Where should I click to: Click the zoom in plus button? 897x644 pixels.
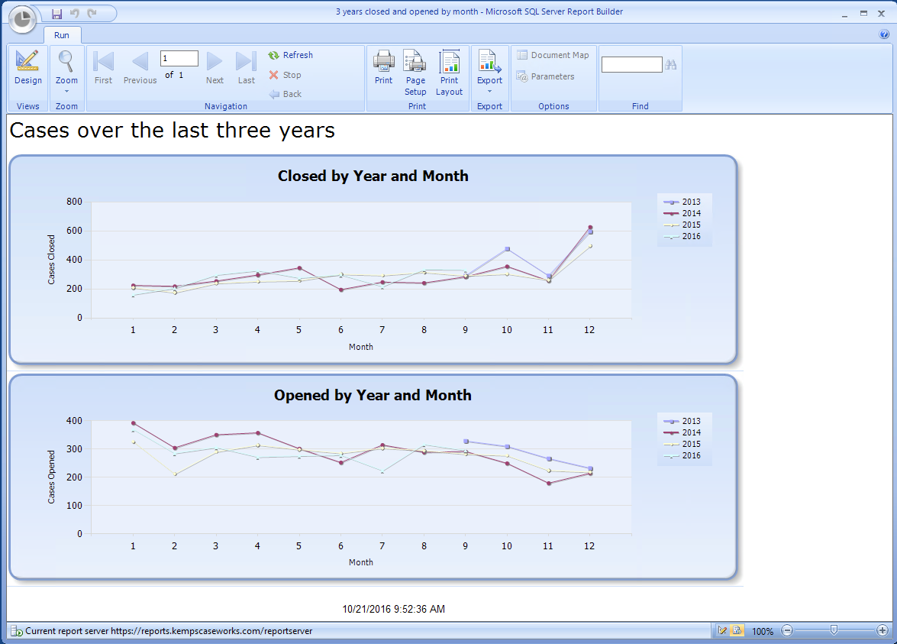point(882,631)
